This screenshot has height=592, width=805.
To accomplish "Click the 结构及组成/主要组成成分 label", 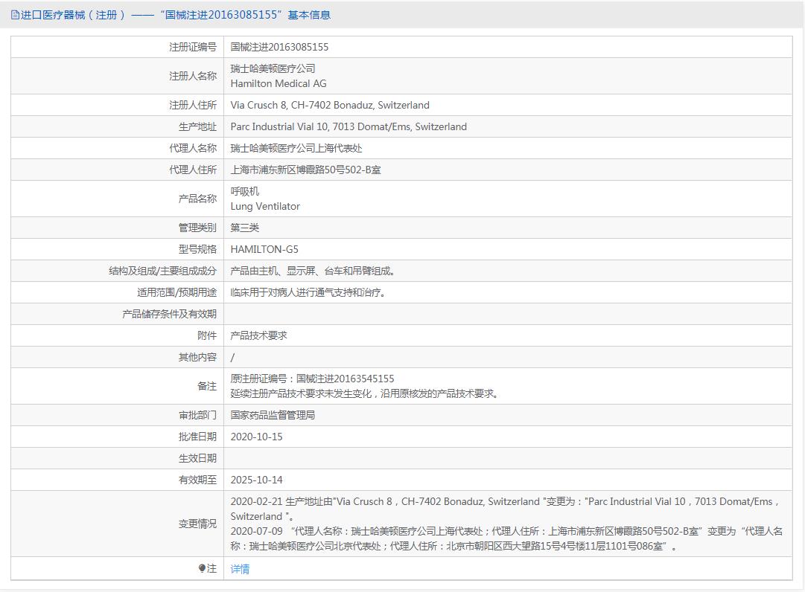I will [163, 271].
